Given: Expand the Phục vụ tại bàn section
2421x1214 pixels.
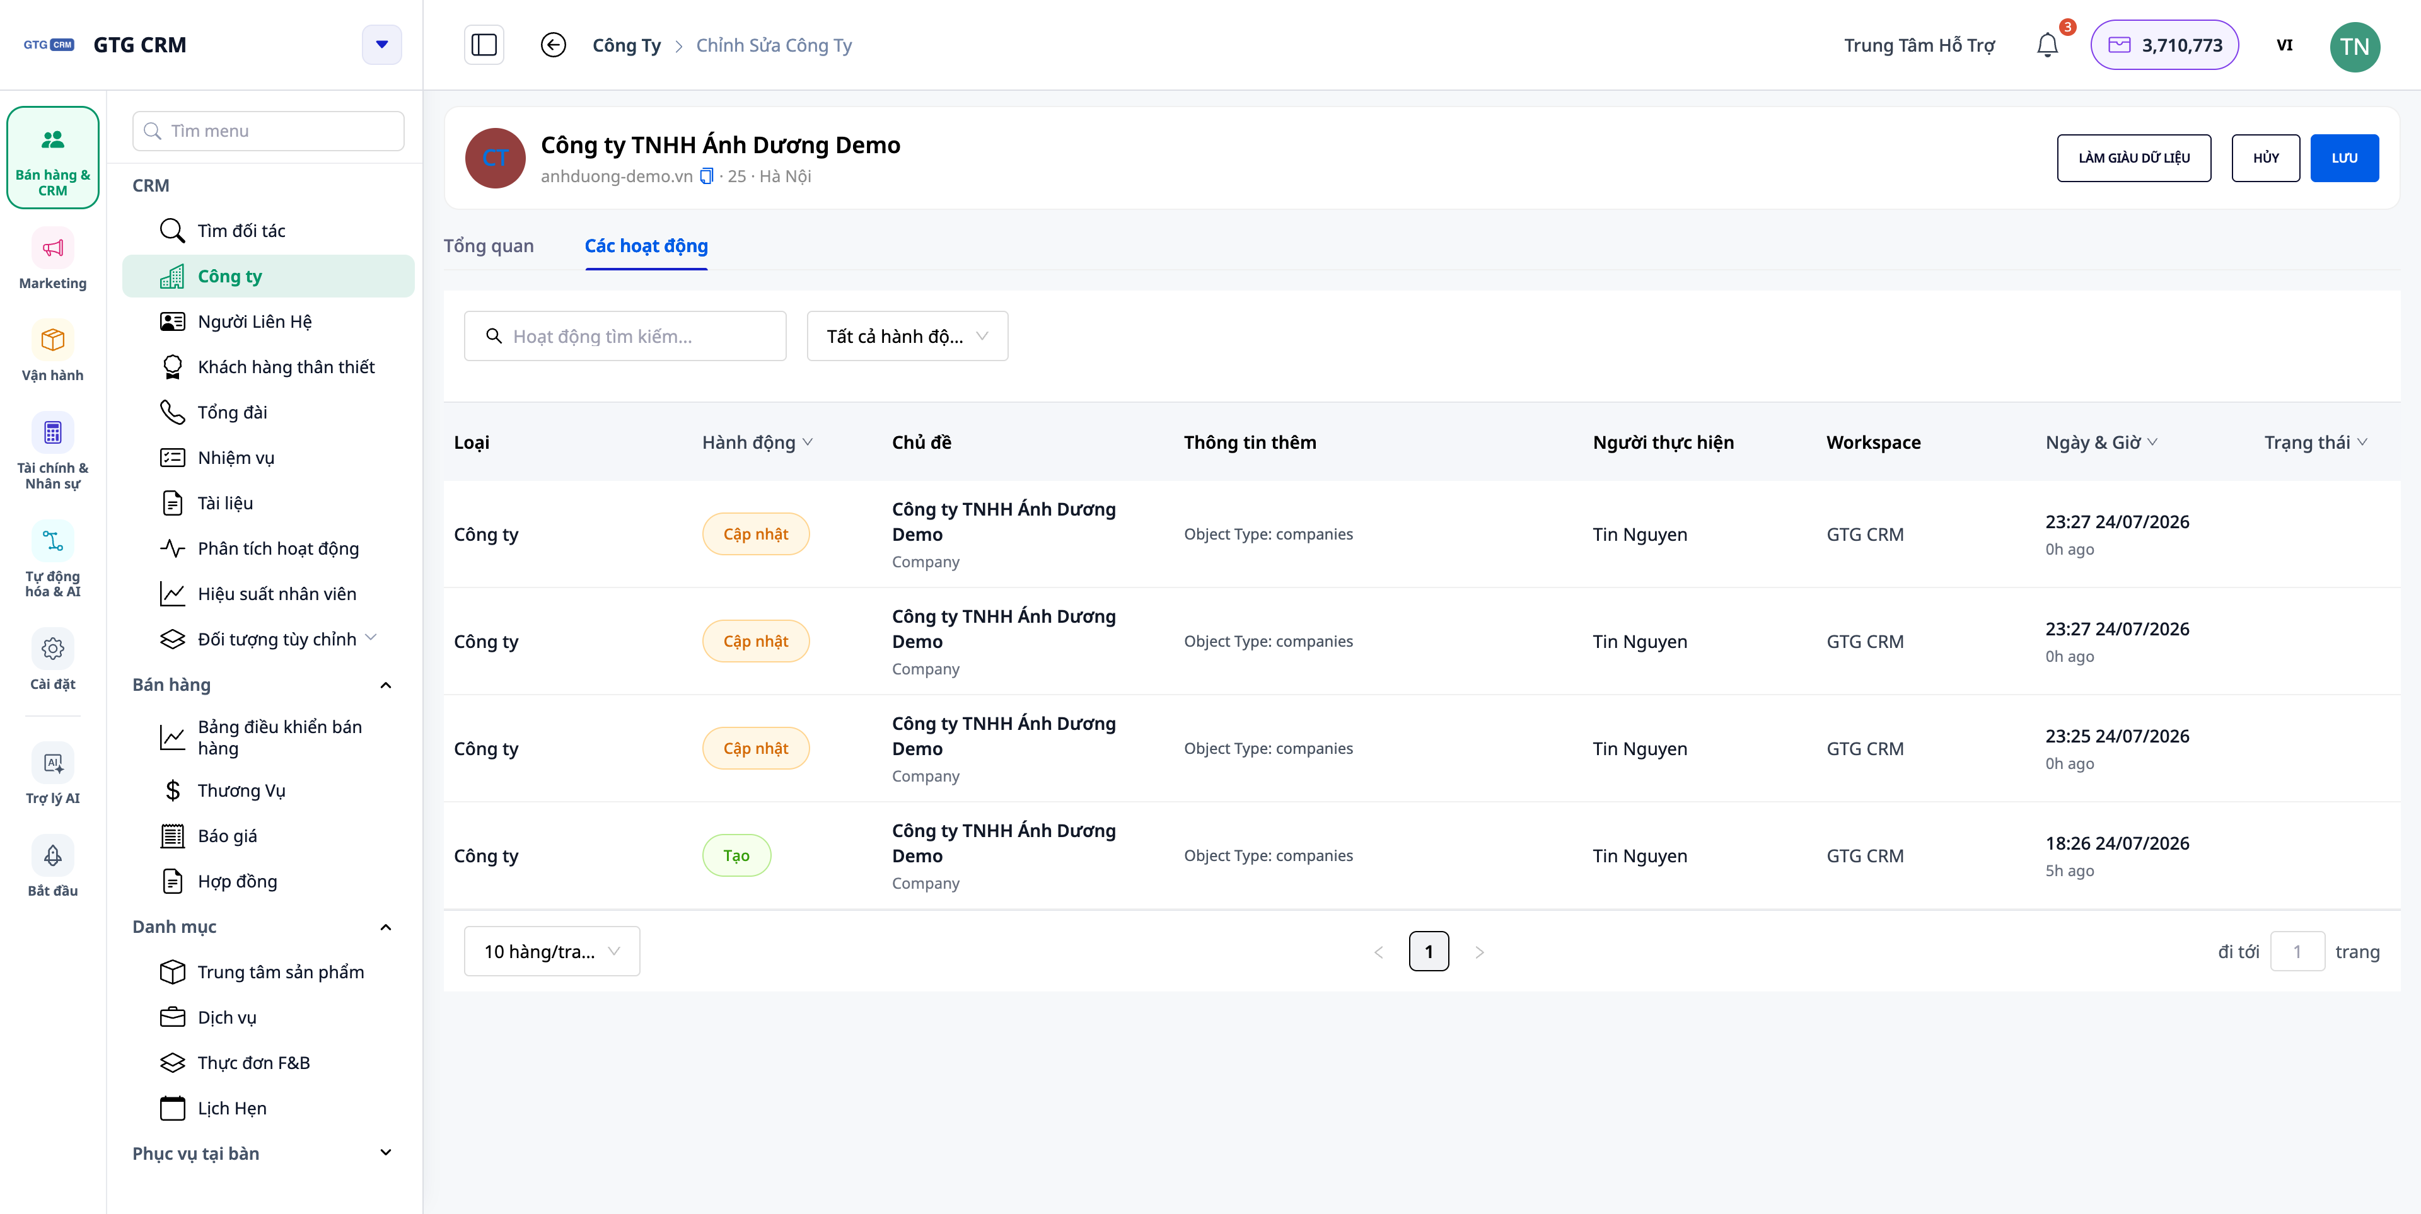Looking at the screenshot, I should (x=385, y=1153).
